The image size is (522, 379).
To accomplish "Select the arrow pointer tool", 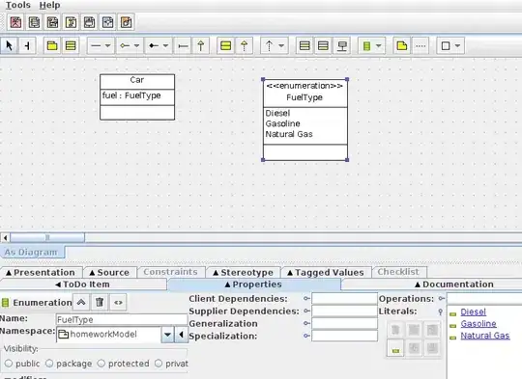I will pyautogui.click(x=10, y=45).
